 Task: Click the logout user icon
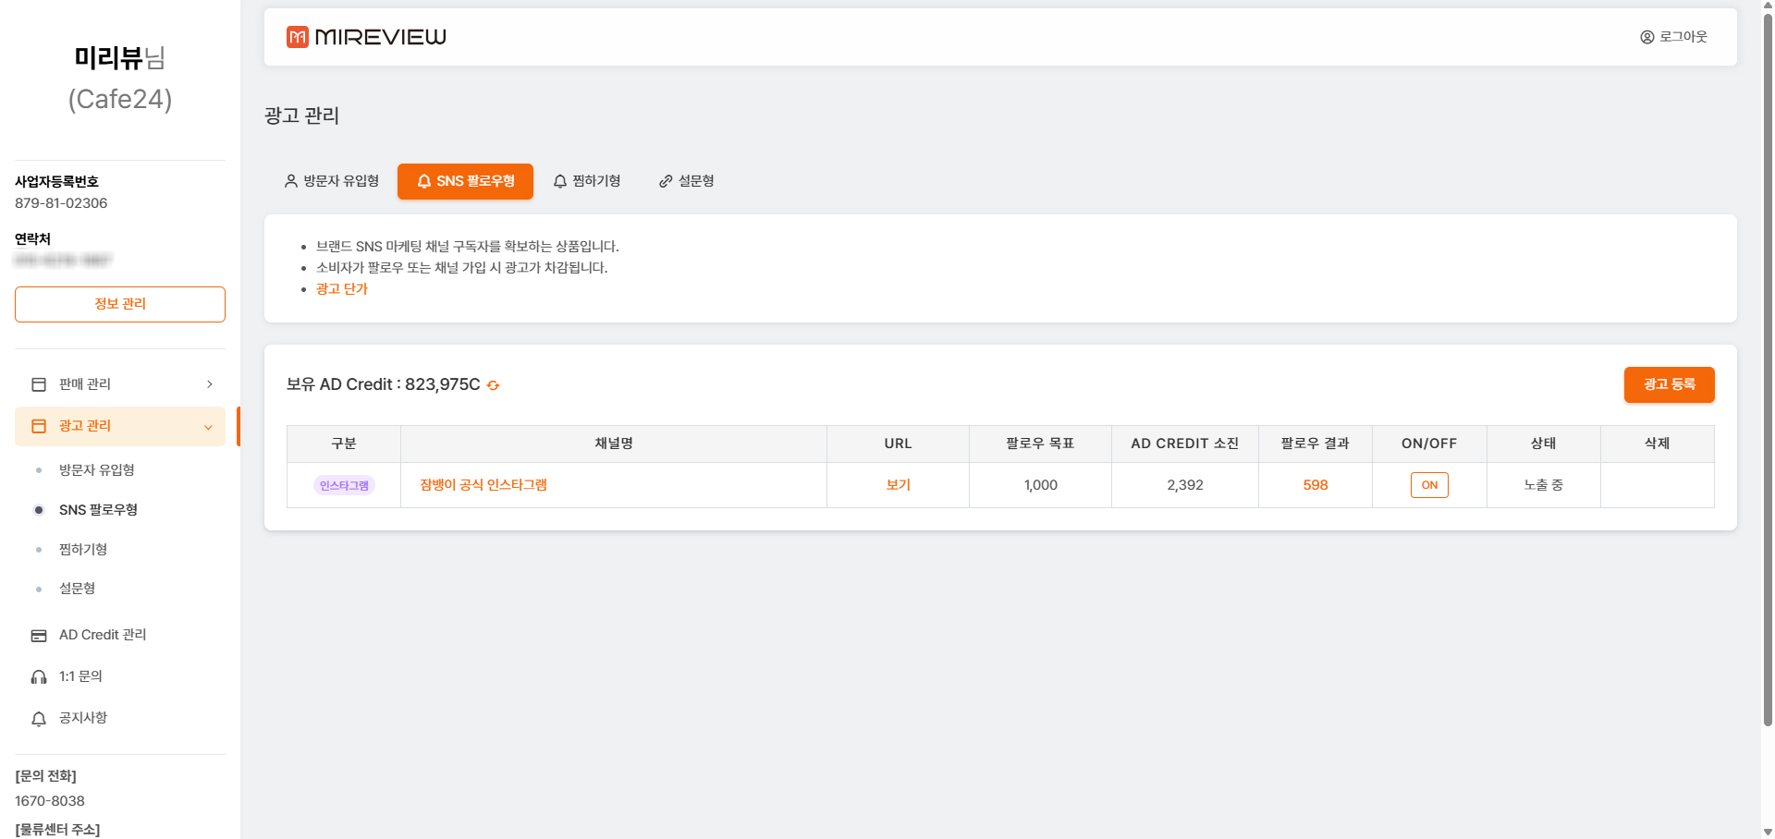click(x=1646, y=37)
